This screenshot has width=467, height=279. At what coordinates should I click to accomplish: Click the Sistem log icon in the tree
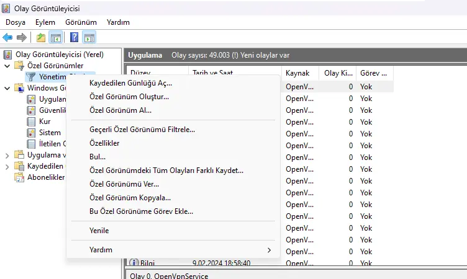point(31,133)
